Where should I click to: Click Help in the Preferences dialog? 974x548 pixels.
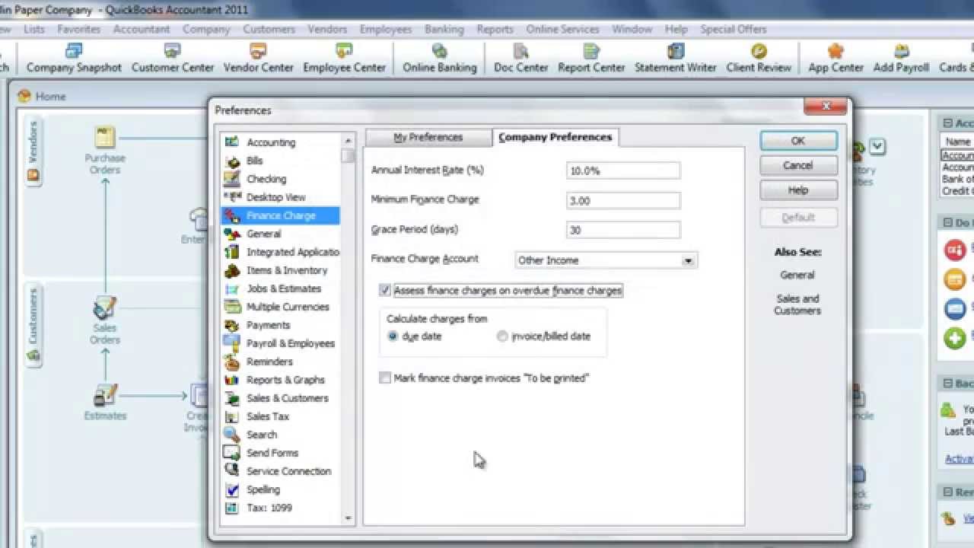tap(798, 190)
